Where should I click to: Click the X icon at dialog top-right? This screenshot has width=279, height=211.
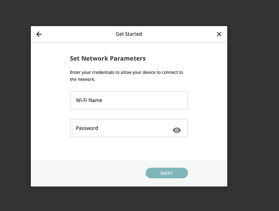coord(219,34)
